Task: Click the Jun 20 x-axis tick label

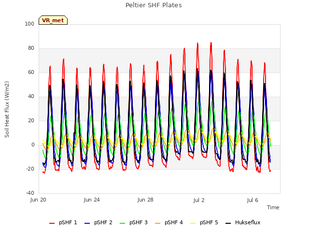Action: (x=38, y=200)
